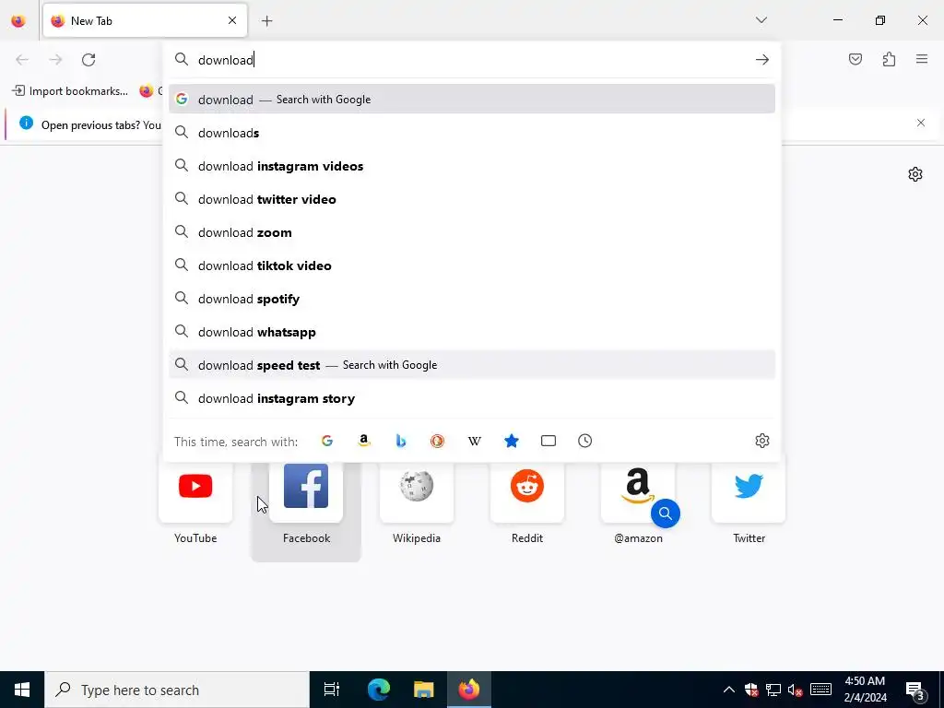Open the List all tabs chevron
The height and width of the screenshot is (708, 944).
[x=761, y=20]
